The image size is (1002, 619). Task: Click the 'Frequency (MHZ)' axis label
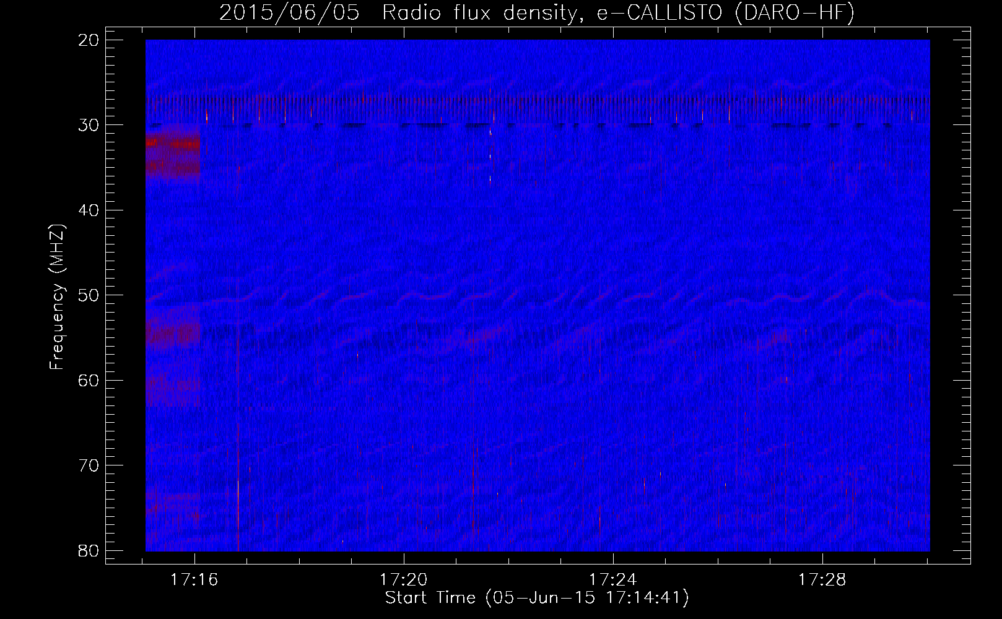click(57, 297)
